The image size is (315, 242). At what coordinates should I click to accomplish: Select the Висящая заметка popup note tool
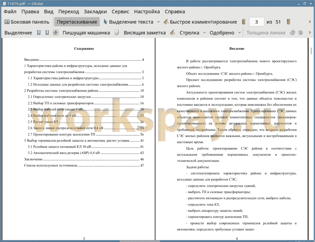pos(145,33)
